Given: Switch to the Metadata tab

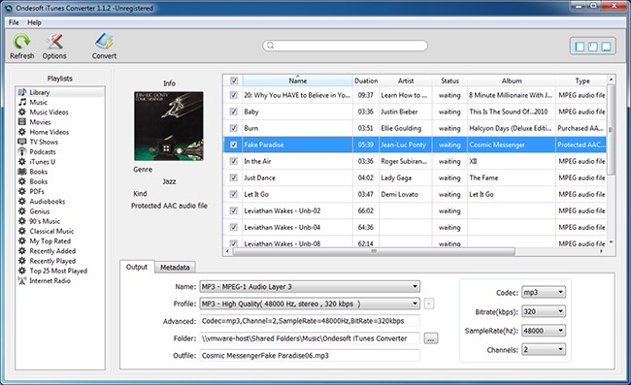Looking at the screenshot, I should click(x=175, y=268).
